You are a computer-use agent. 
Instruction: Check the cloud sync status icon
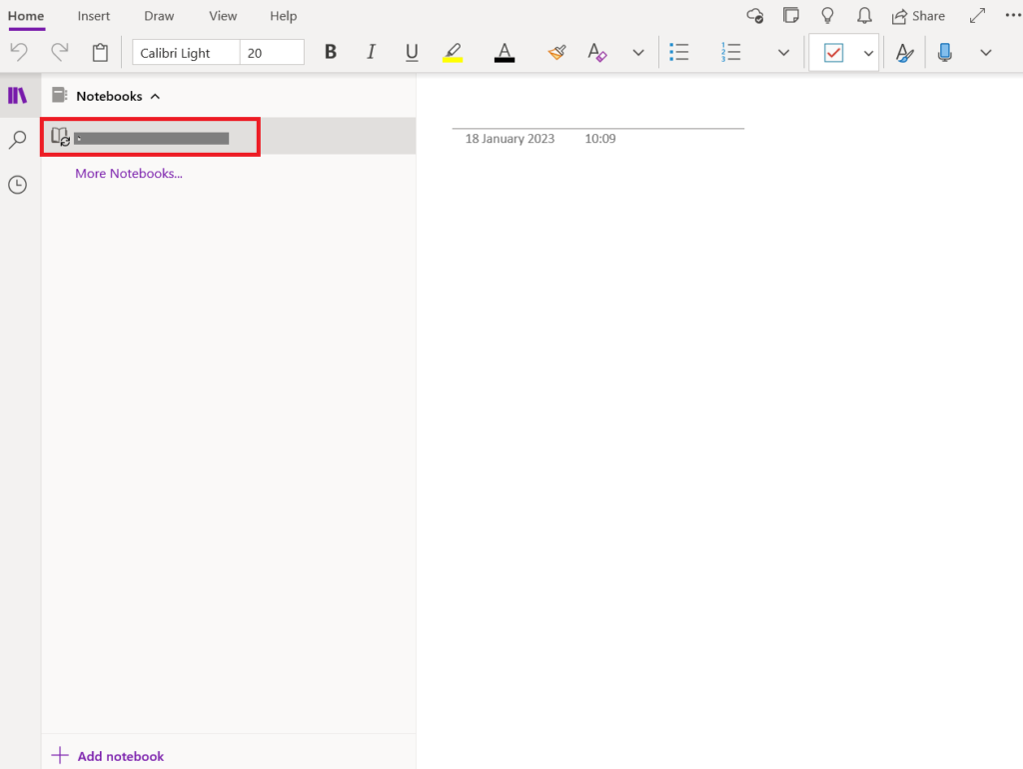(x=755, y=16)
